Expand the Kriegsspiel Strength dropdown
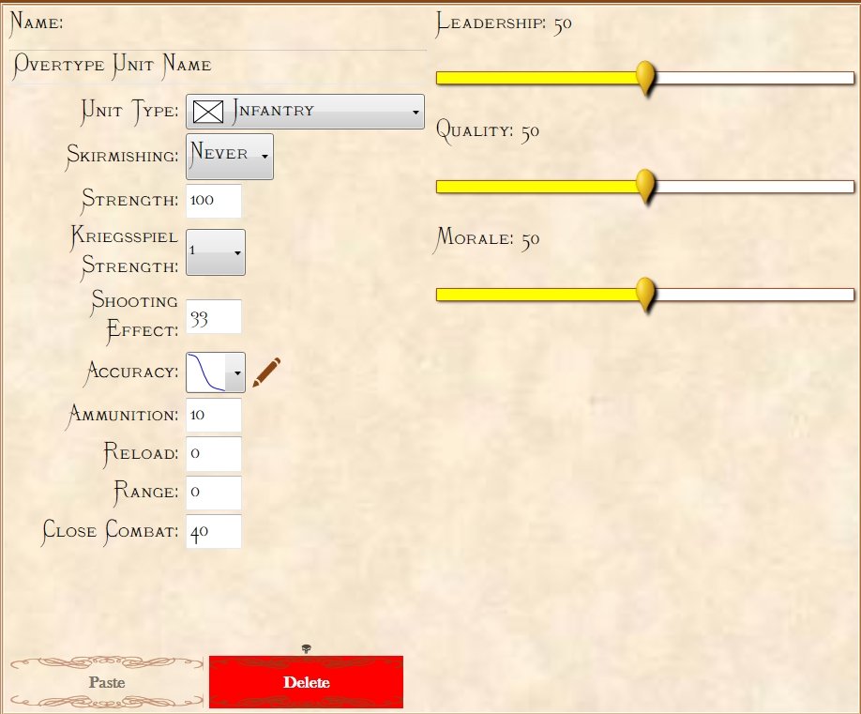 coord(216,252)
